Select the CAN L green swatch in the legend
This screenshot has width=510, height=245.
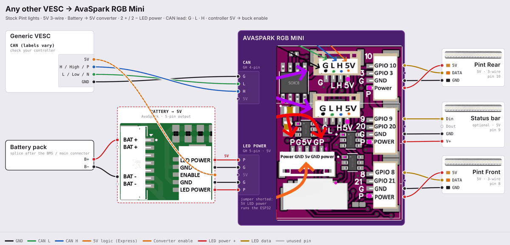point(31,241)
